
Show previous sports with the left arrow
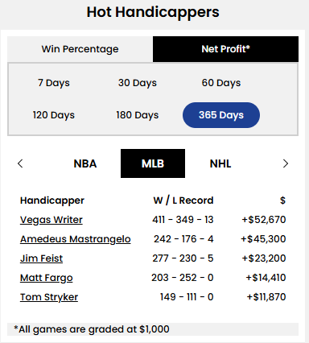20,163
